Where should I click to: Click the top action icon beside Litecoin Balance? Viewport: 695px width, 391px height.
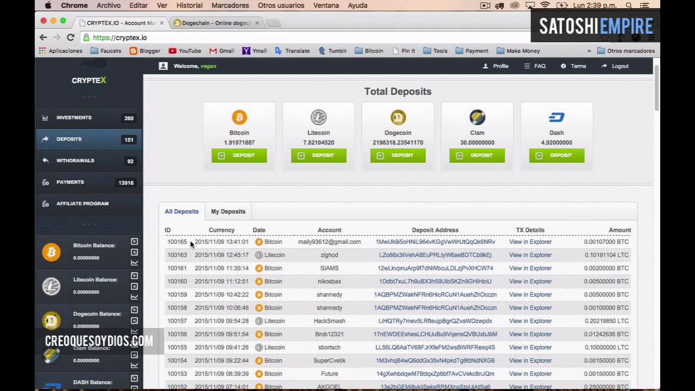[x=134, y=276]
